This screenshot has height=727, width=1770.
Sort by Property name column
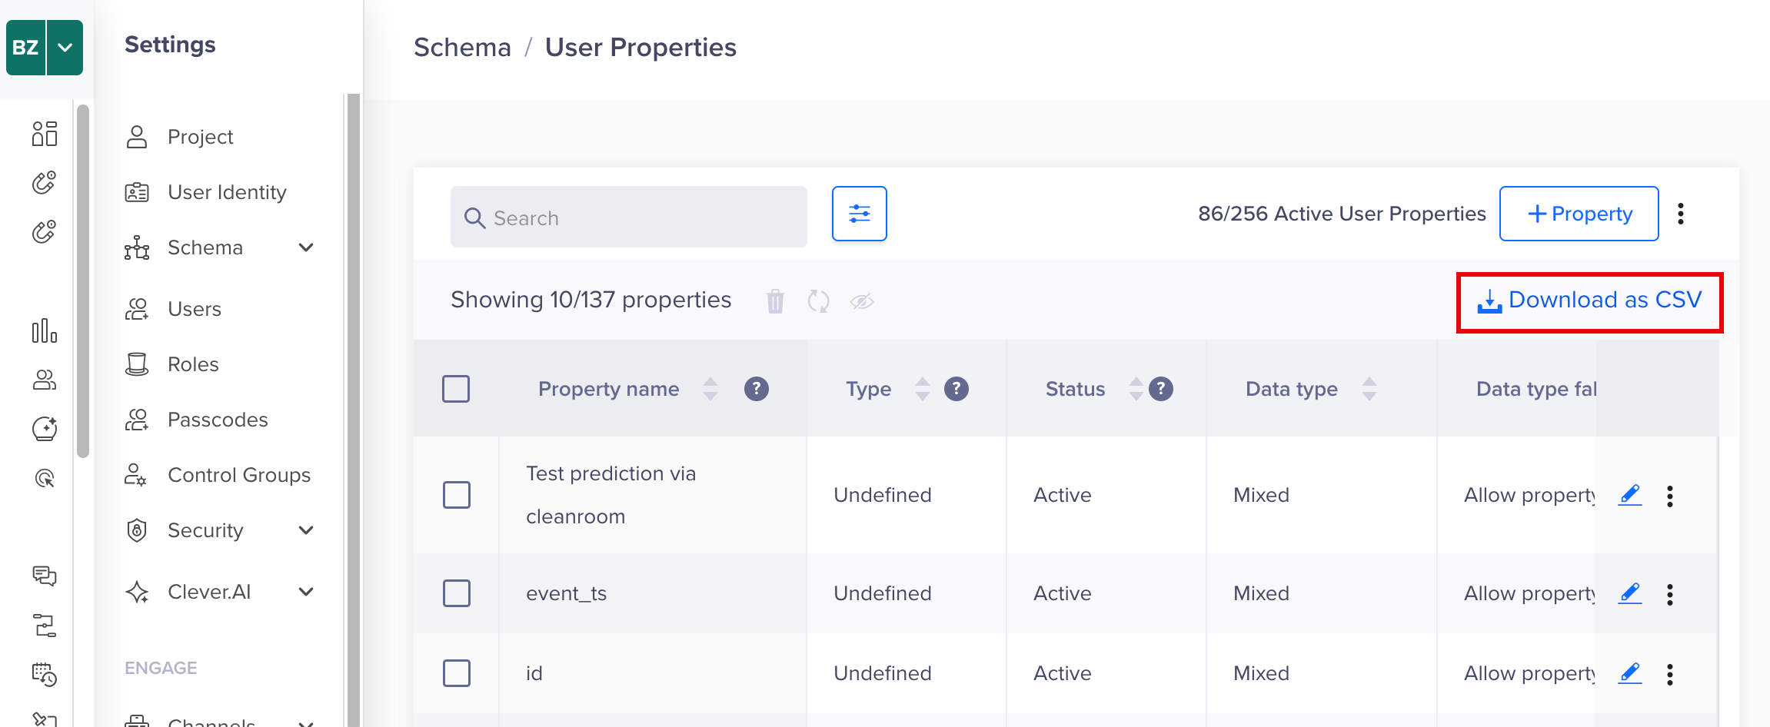coord(710,389)
